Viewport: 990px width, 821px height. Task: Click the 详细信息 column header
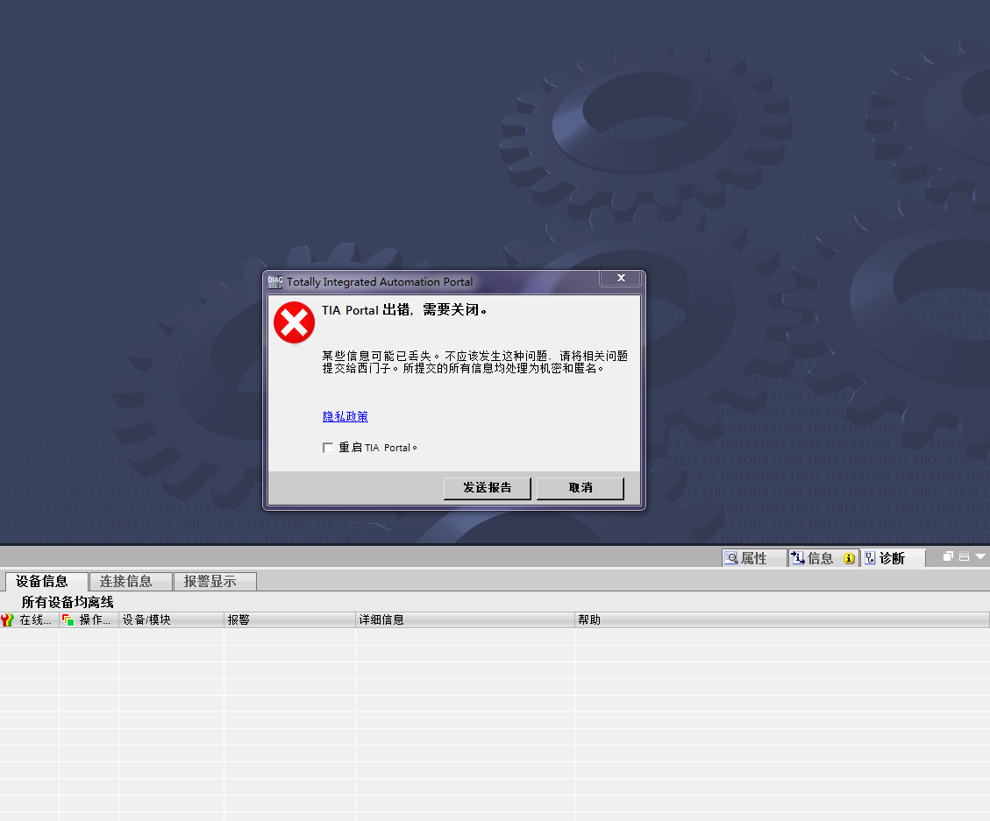pyautogui.click(x=466, y=619)
